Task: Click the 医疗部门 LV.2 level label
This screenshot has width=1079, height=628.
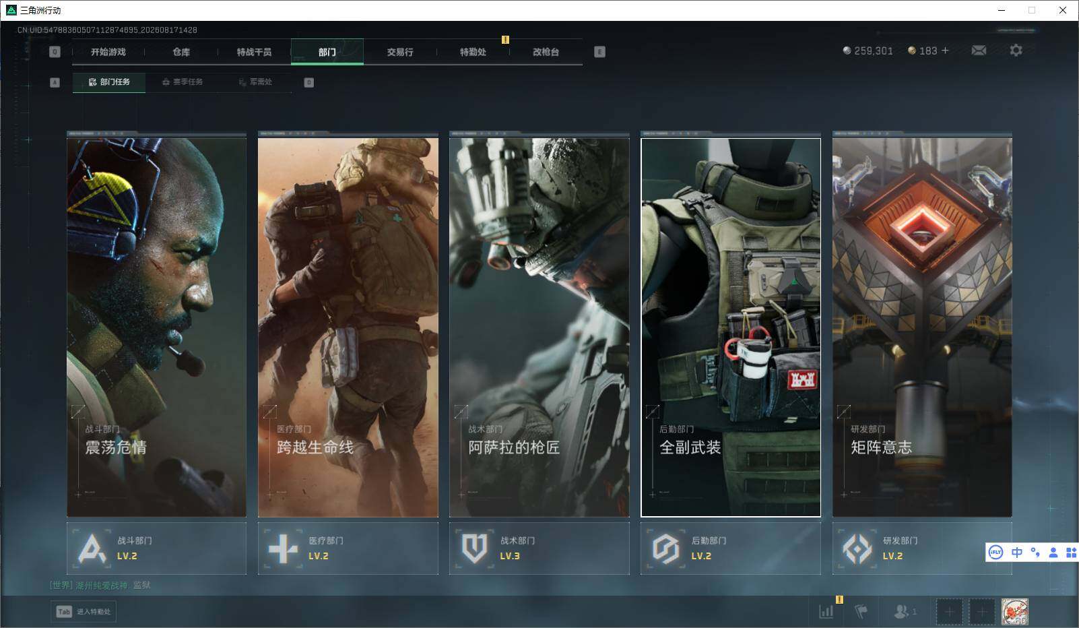Action: pos(319,556)
